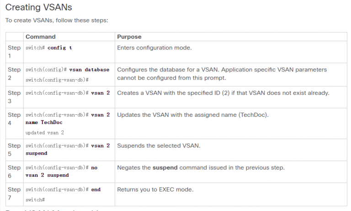Image resolution: width=351 pixels, height=211 pixels.
Task: Click the "Step 6" row label
Action: pos(14,172)
